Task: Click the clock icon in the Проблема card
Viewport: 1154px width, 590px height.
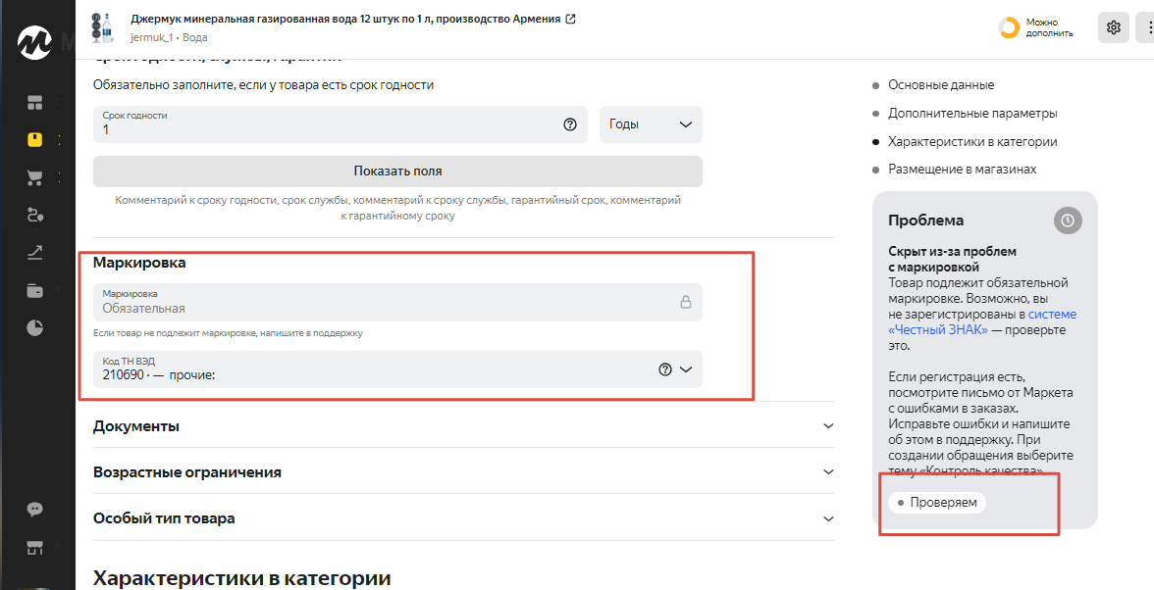Action: (1068, 220)
